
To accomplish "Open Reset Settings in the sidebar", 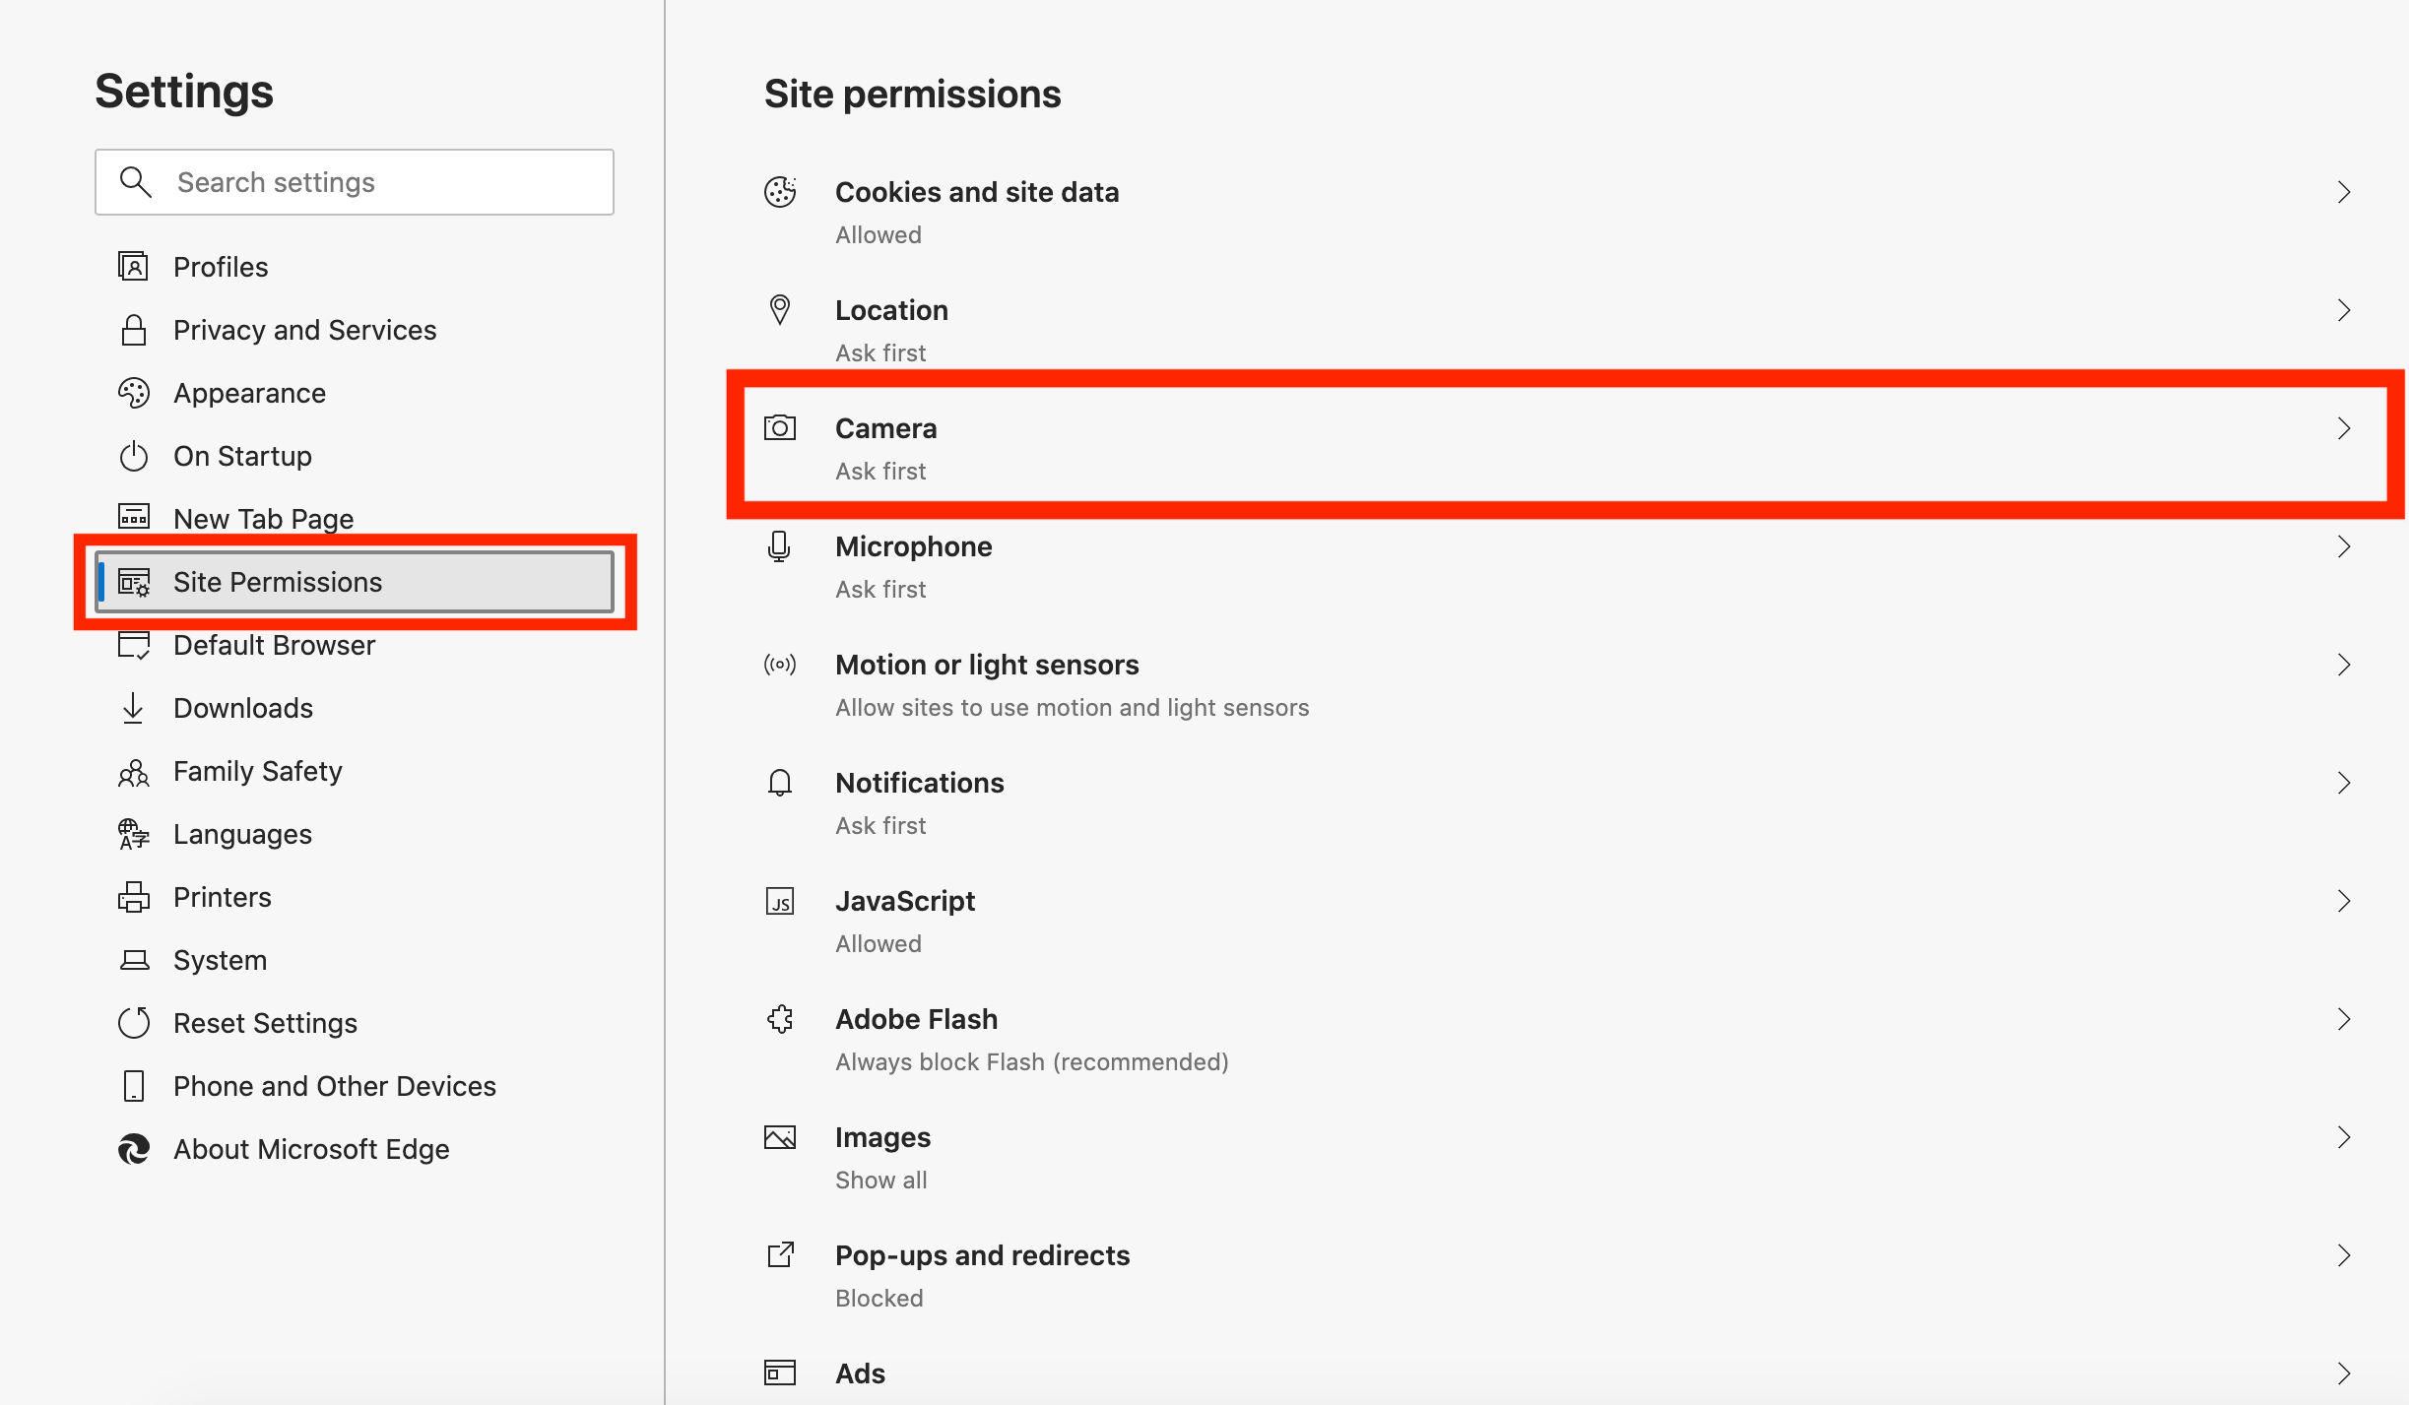I will (265, 1023).
